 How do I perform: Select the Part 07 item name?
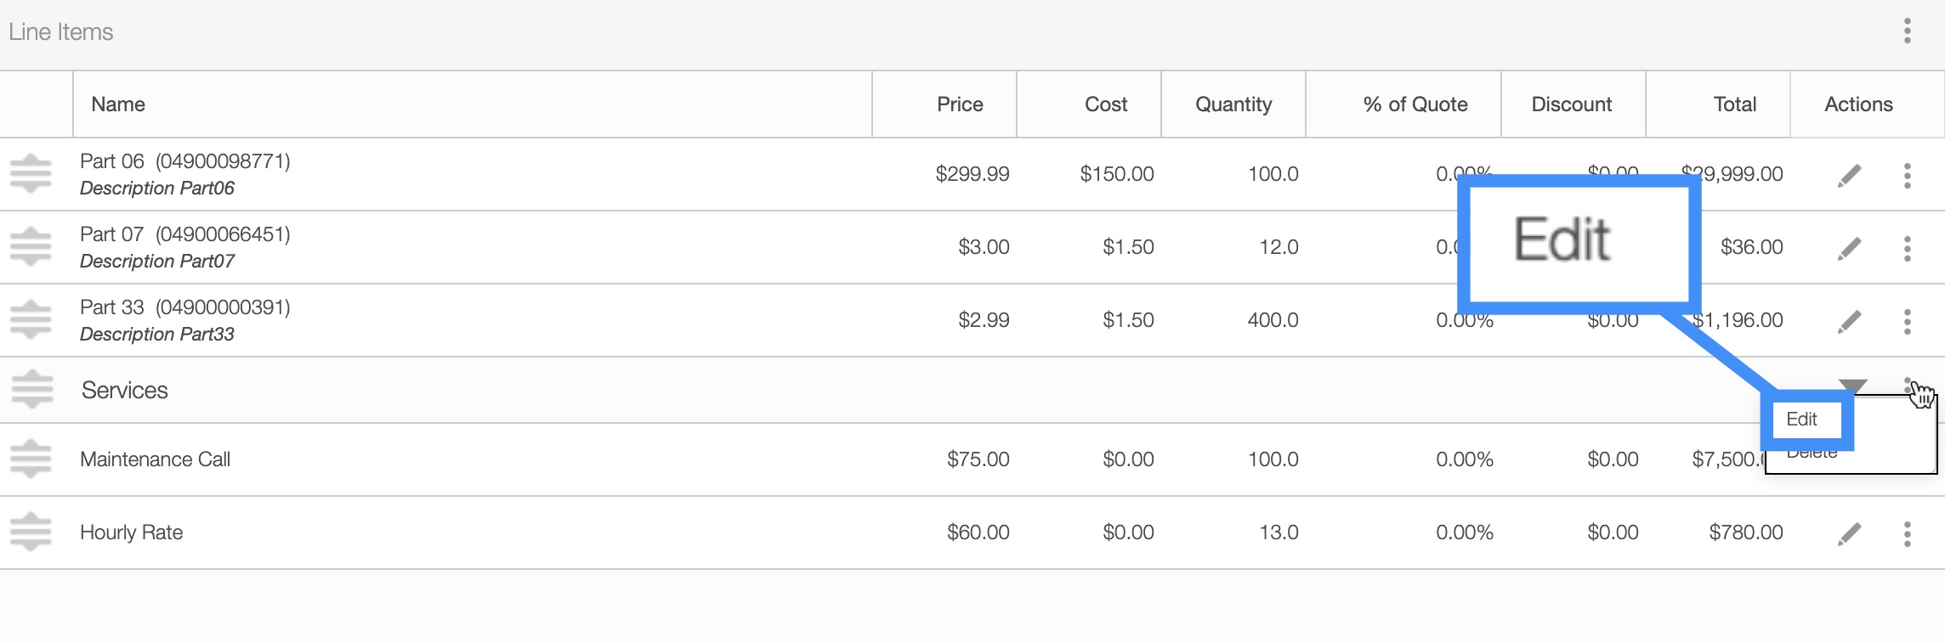[x=111, y=234]
